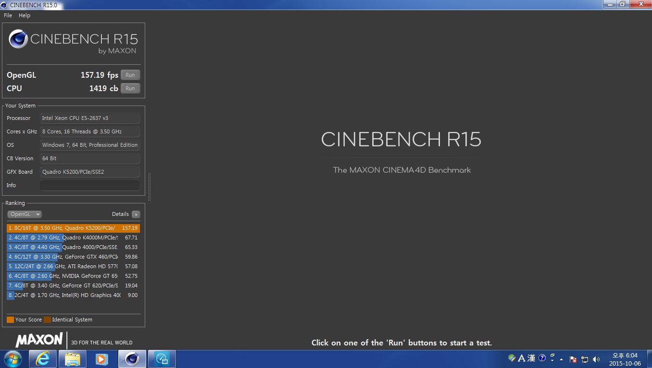Open the volume speaker tray icon
Viewport: 652px width, 368px height.
pos(597,359)
